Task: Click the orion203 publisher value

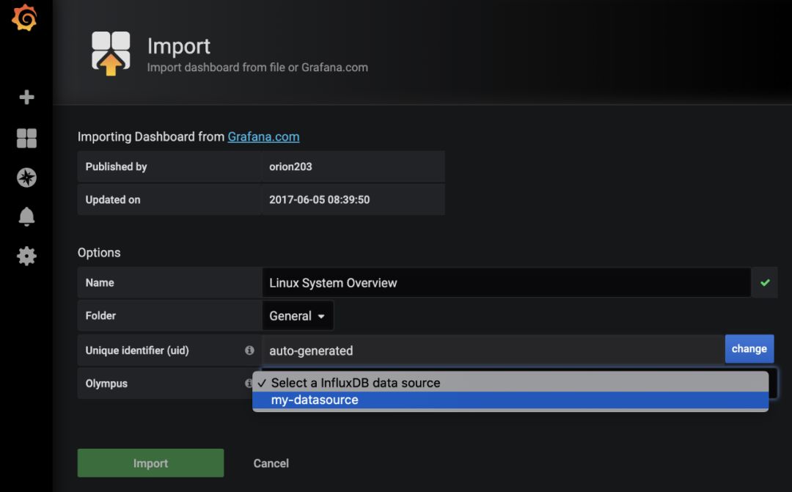Action: (x=290, y=166)
